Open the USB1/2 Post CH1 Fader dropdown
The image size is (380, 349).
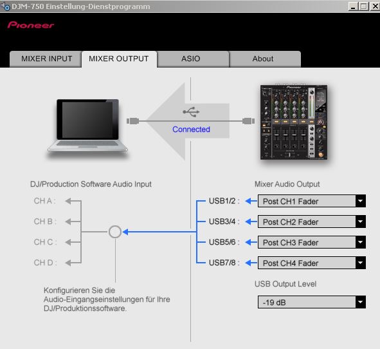312,201
